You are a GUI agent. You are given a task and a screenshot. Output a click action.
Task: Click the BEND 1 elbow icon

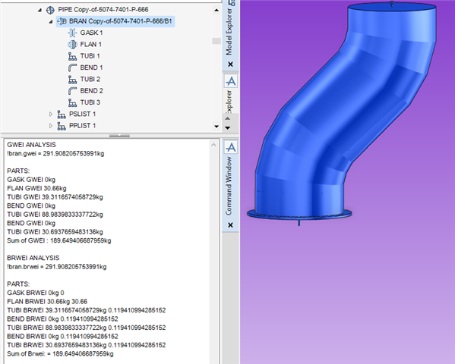[x=72, y=67]
